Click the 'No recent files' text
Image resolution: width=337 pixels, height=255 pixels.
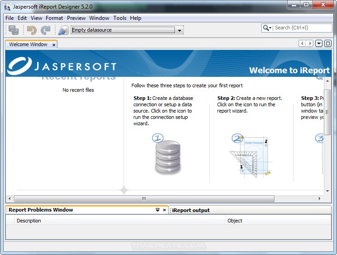(78, 90)
